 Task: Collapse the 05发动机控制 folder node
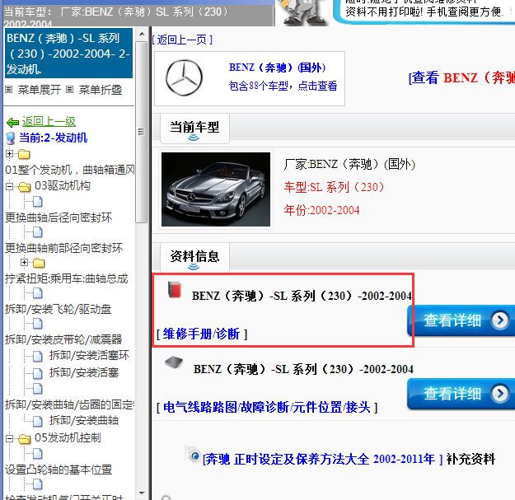coord(10,438)
